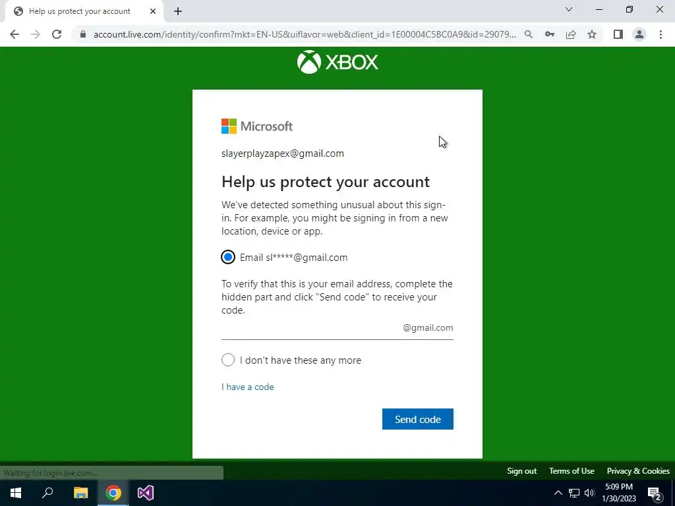Share this page icon
The image size is (675, 506).
[571, 34]
